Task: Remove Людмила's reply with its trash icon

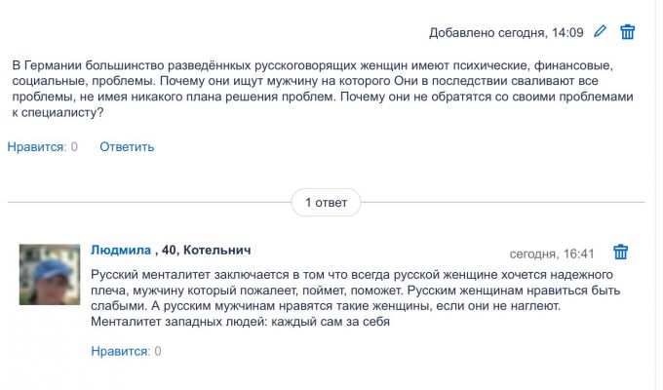Action: [x=621, y=252]
